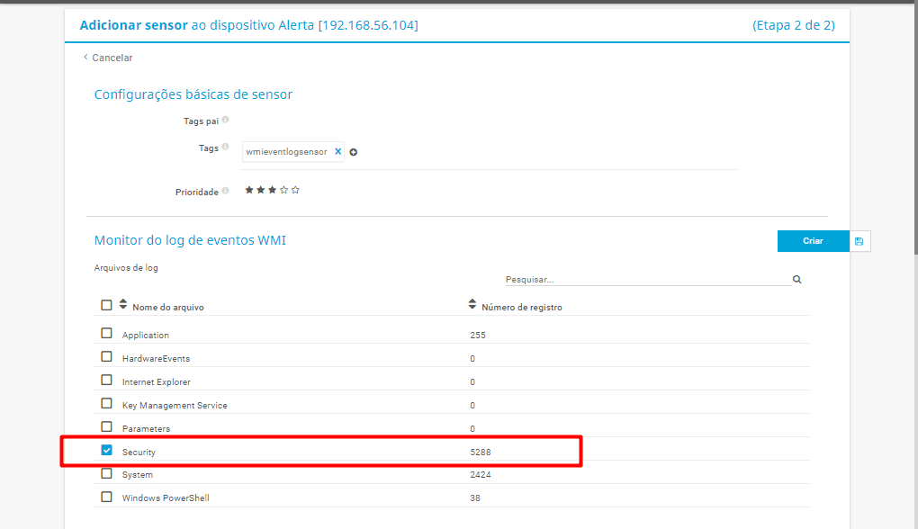Set priority to four stars
918x529 pixels.
tap(283, 190)
